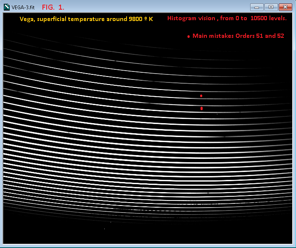296x248 pixels.
Task: Maximize the VEGA-3.fit image window
Action: coord(271,7)
